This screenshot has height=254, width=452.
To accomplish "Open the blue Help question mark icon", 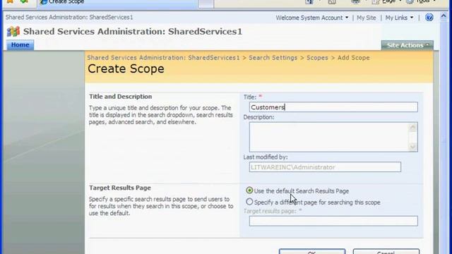I will [429, 18].
